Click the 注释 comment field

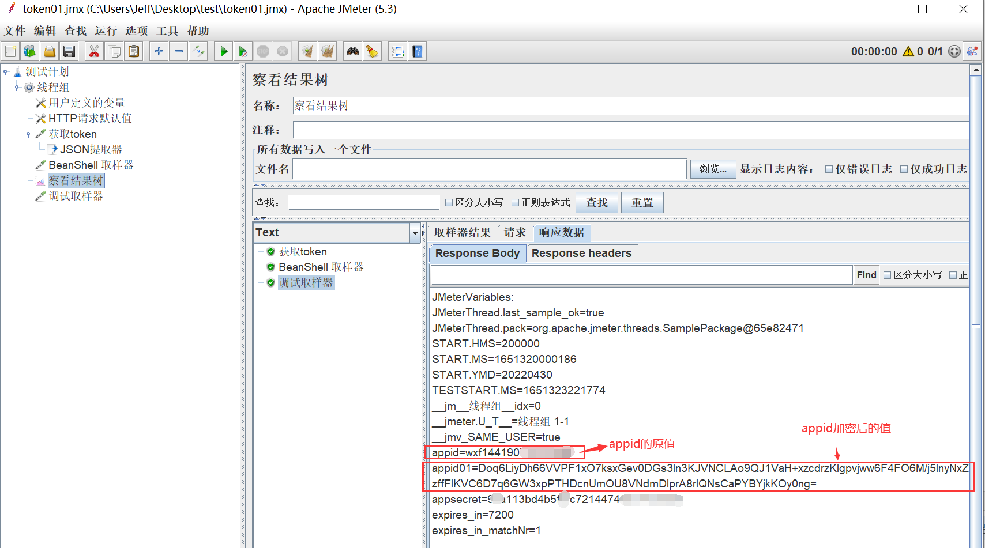pyautogui.click(x=631, y=130)
